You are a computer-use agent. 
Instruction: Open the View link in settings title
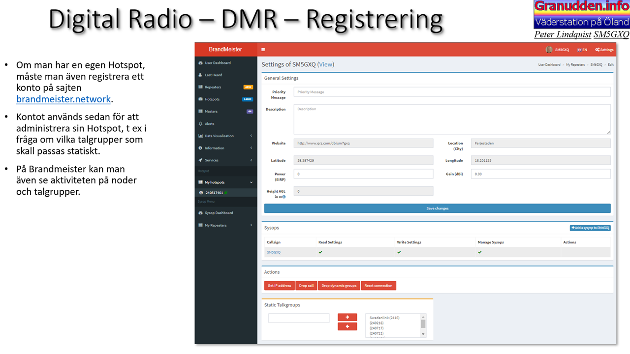click(x=326, y=64)
